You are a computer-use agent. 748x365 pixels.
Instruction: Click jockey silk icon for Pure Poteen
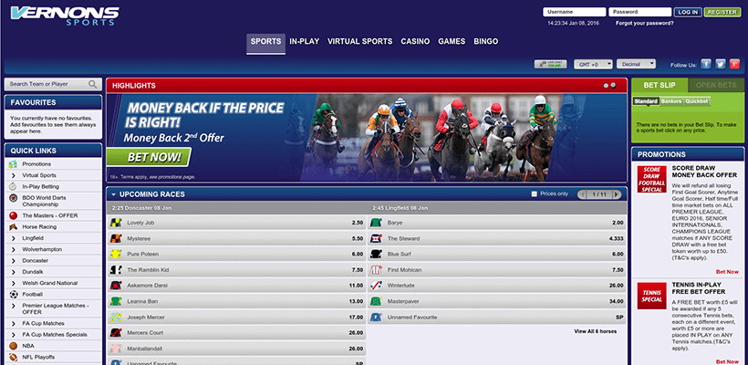coord(116,255)
